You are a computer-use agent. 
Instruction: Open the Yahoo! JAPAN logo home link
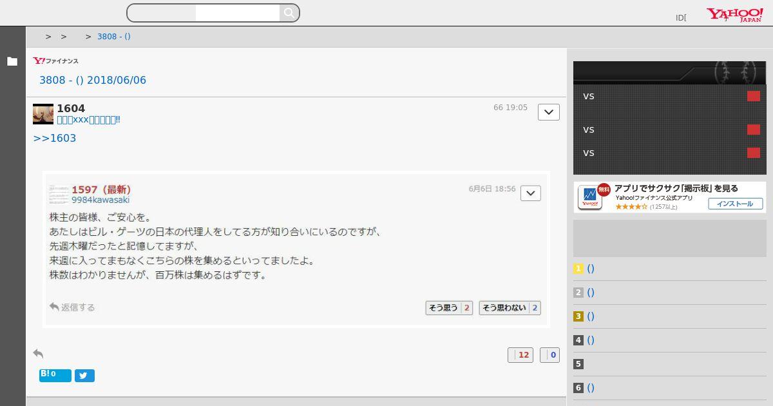(x=735, y=15)
